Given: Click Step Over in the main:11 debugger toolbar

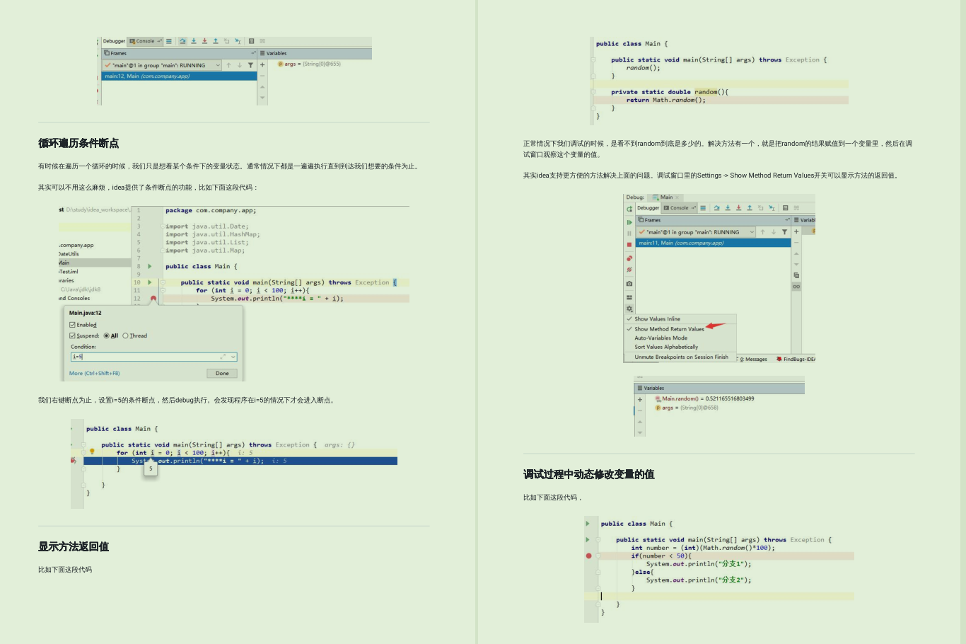Looking at the screenshot, I should coord(717,208).
